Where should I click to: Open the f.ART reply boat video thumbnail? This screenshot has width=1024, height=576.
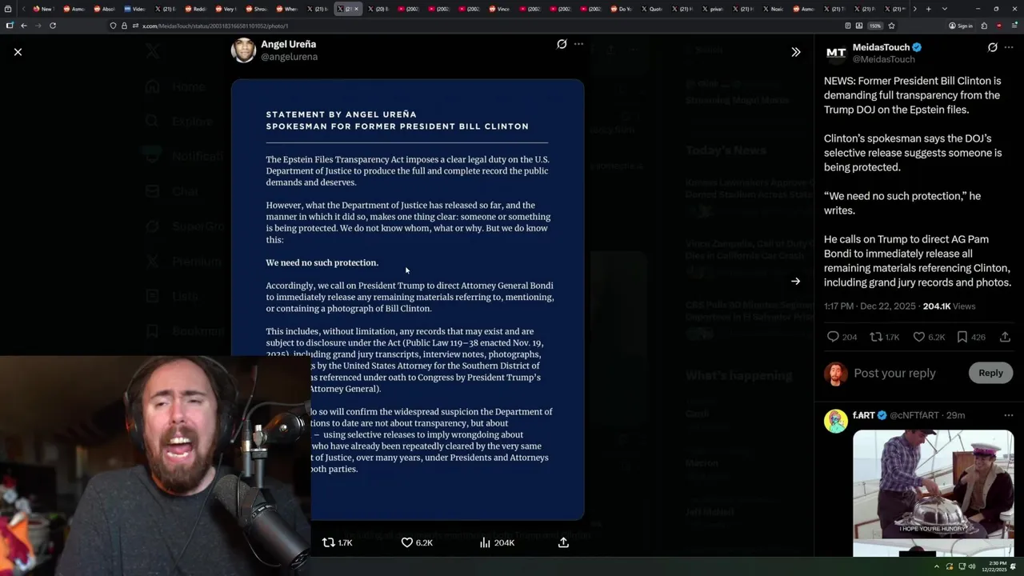tap(933, 493)
